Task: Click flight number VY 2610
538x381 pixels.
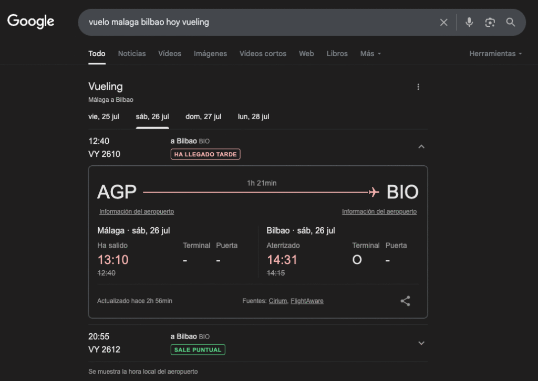Action: click(x=105, y=154)
